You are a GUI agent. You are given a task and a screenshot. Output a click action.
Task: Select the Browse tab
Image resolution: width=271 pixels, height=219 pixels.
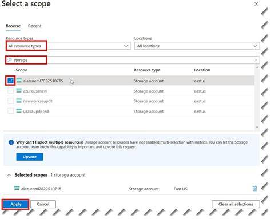tap(13, 26)
